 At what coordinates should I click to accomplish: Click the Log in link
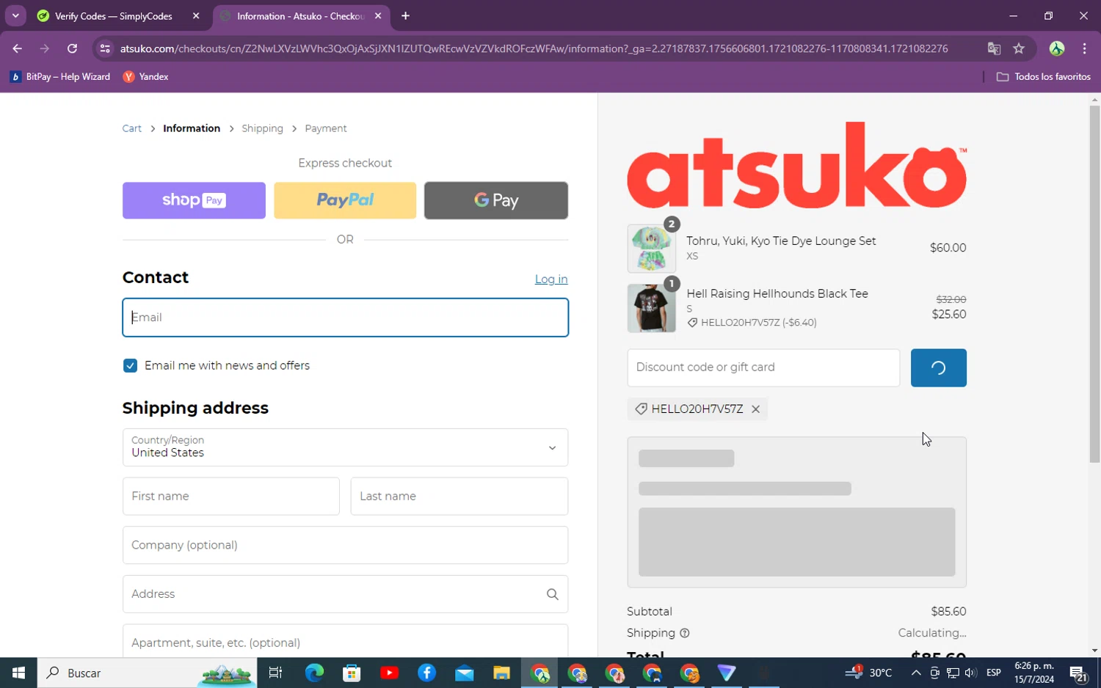point(551,279)
